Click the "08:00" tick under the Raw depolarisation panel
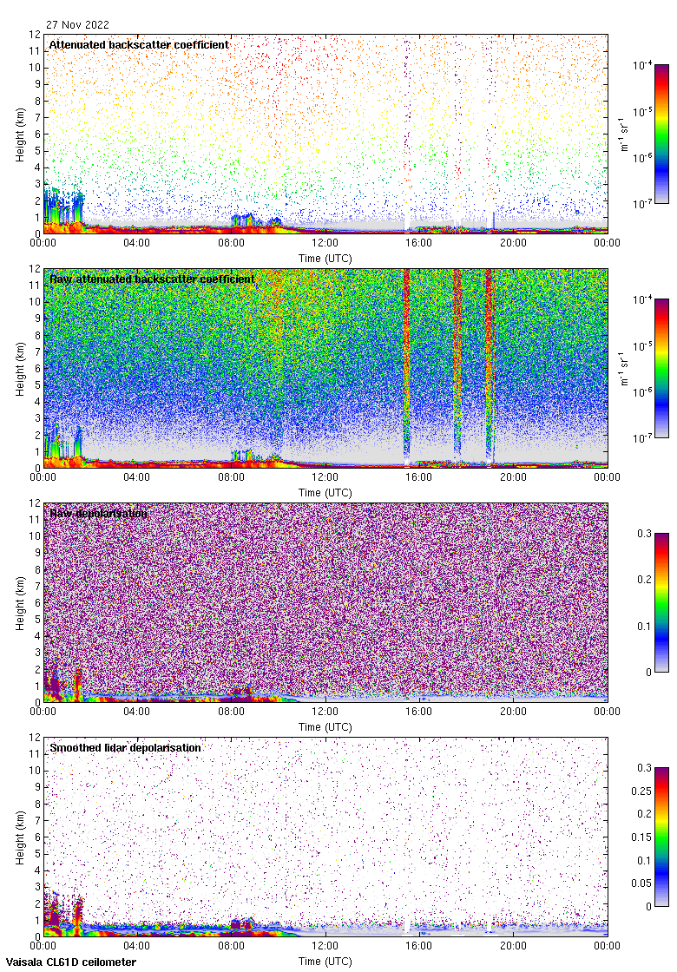 pyautogui.click(x=231, y=712)
